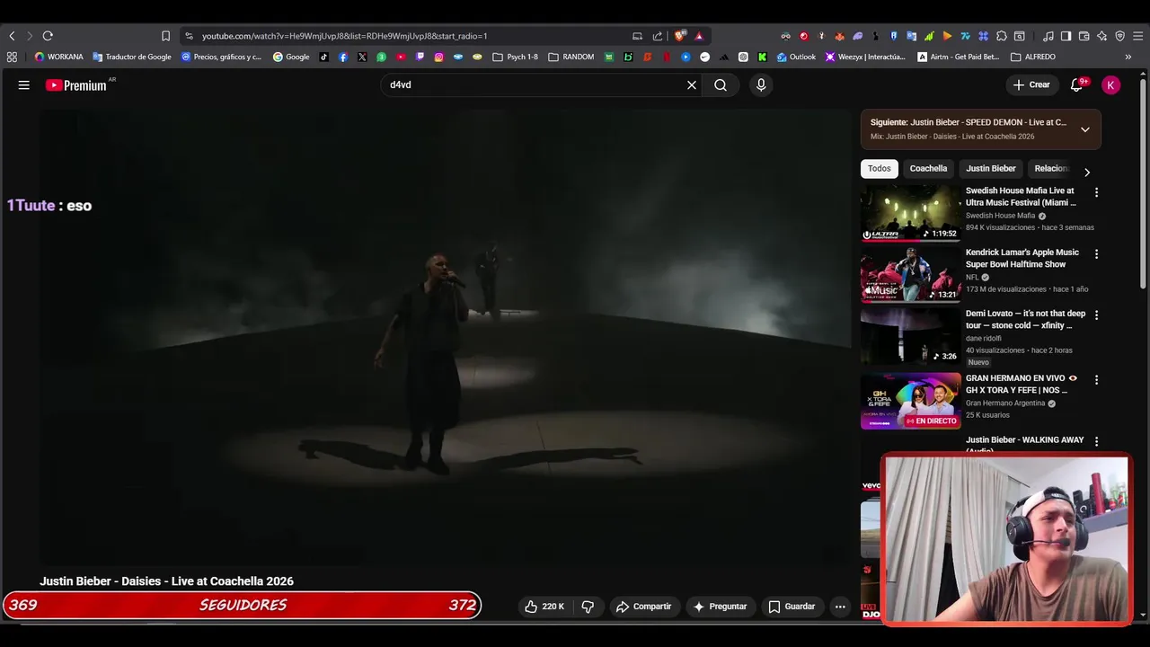1150x647 pixels.
Task: Open Gran Hermano Argentina channel name
Action: click(1005, 403)
